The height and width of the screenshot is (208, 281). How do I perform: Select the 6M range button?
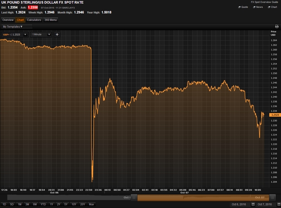coord(35,204)
